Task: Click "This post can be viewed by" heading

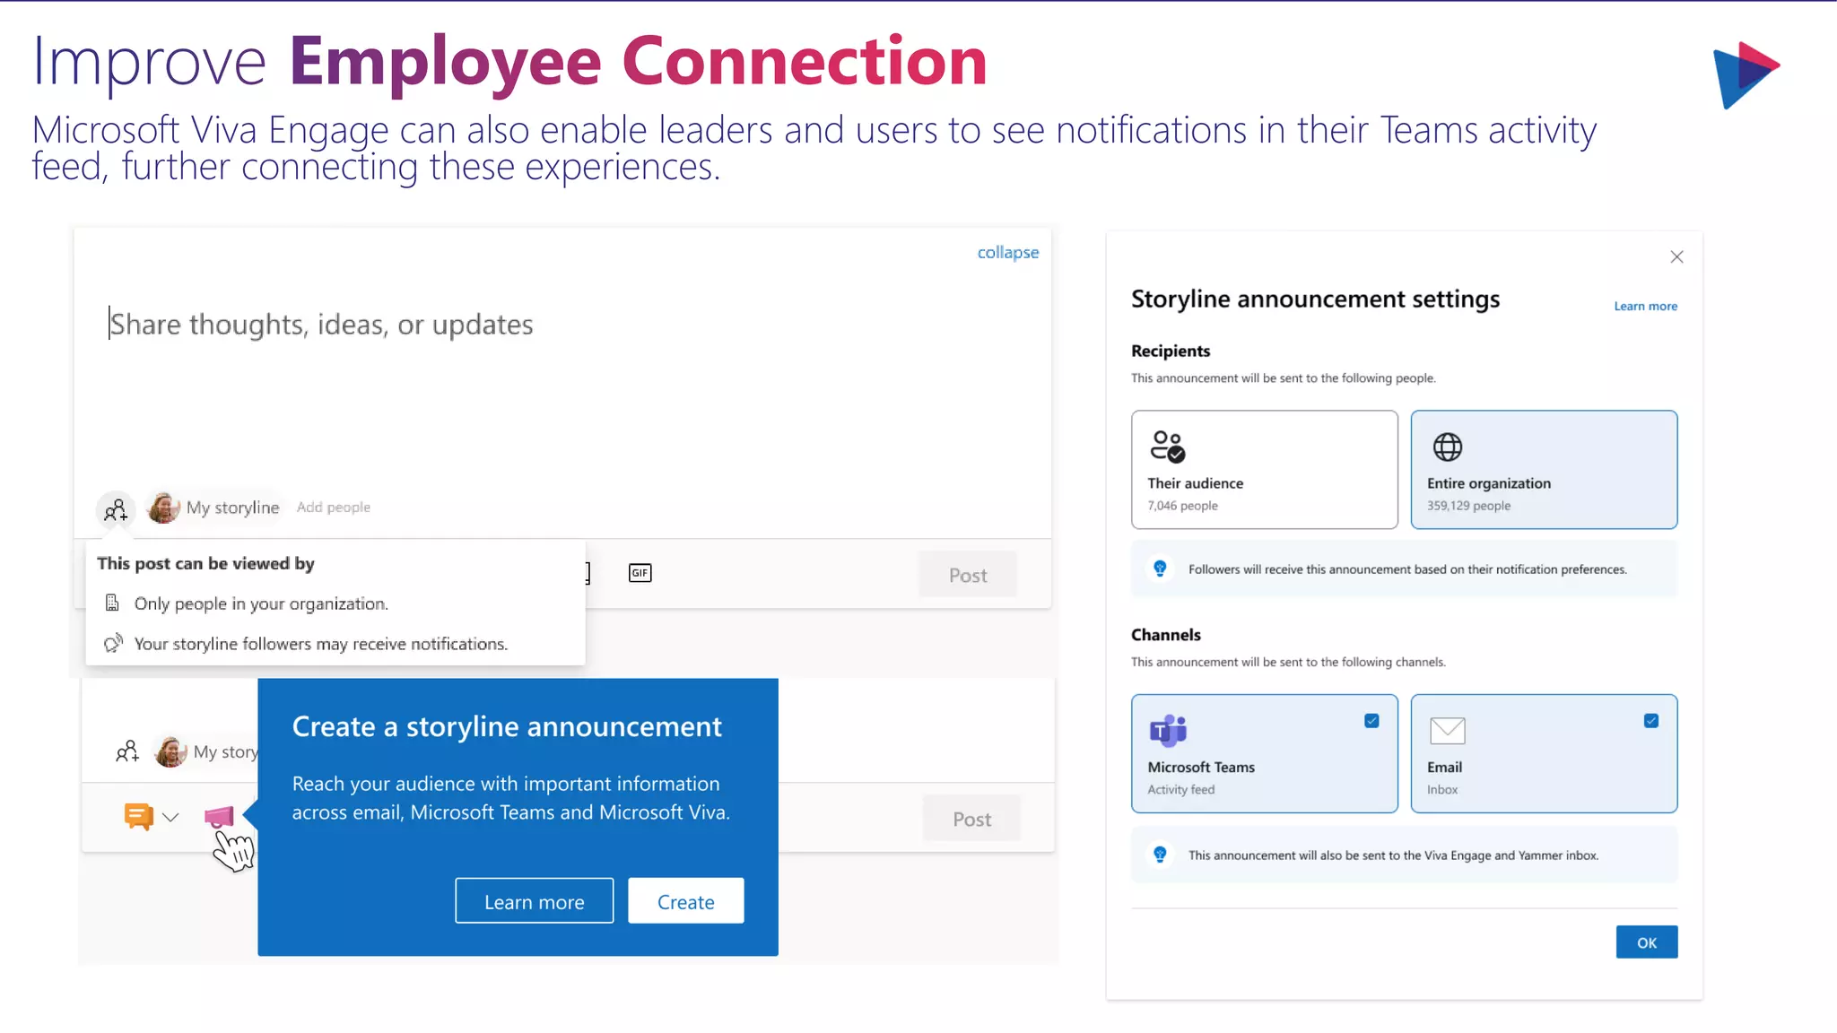Action: tap(205, 563)
